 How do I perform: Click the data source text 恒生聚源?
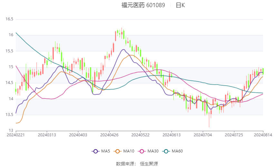coord(149,164)
